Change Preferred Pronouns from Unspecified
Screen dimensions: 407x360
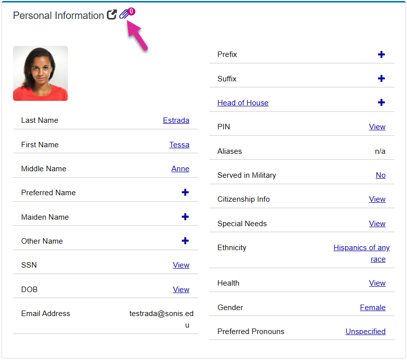point(365,332)
